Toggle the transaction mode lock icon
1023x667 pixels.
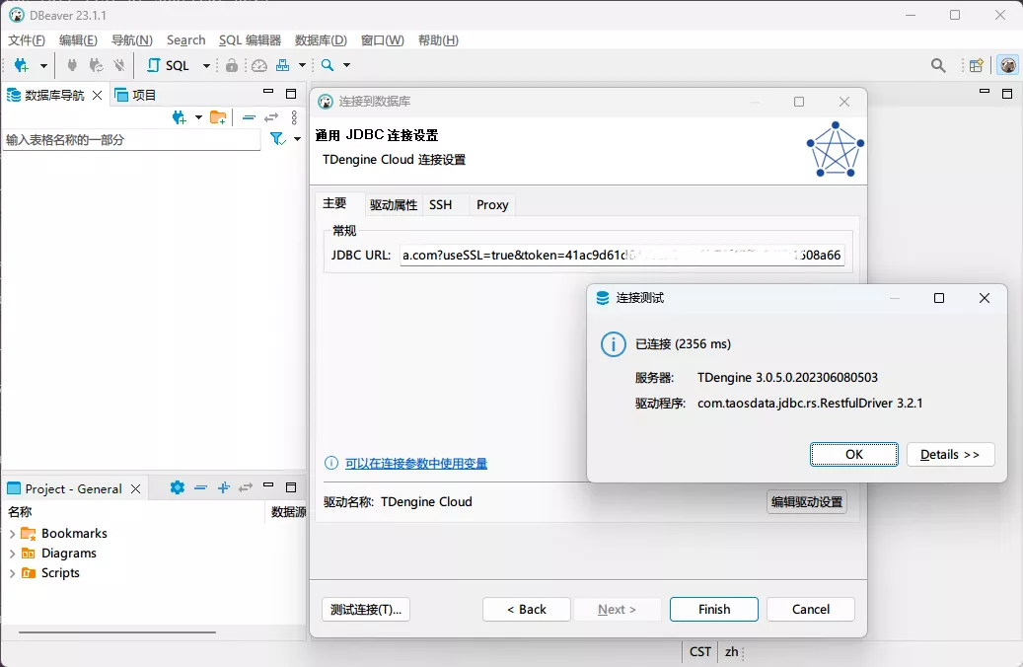(232, 65)
